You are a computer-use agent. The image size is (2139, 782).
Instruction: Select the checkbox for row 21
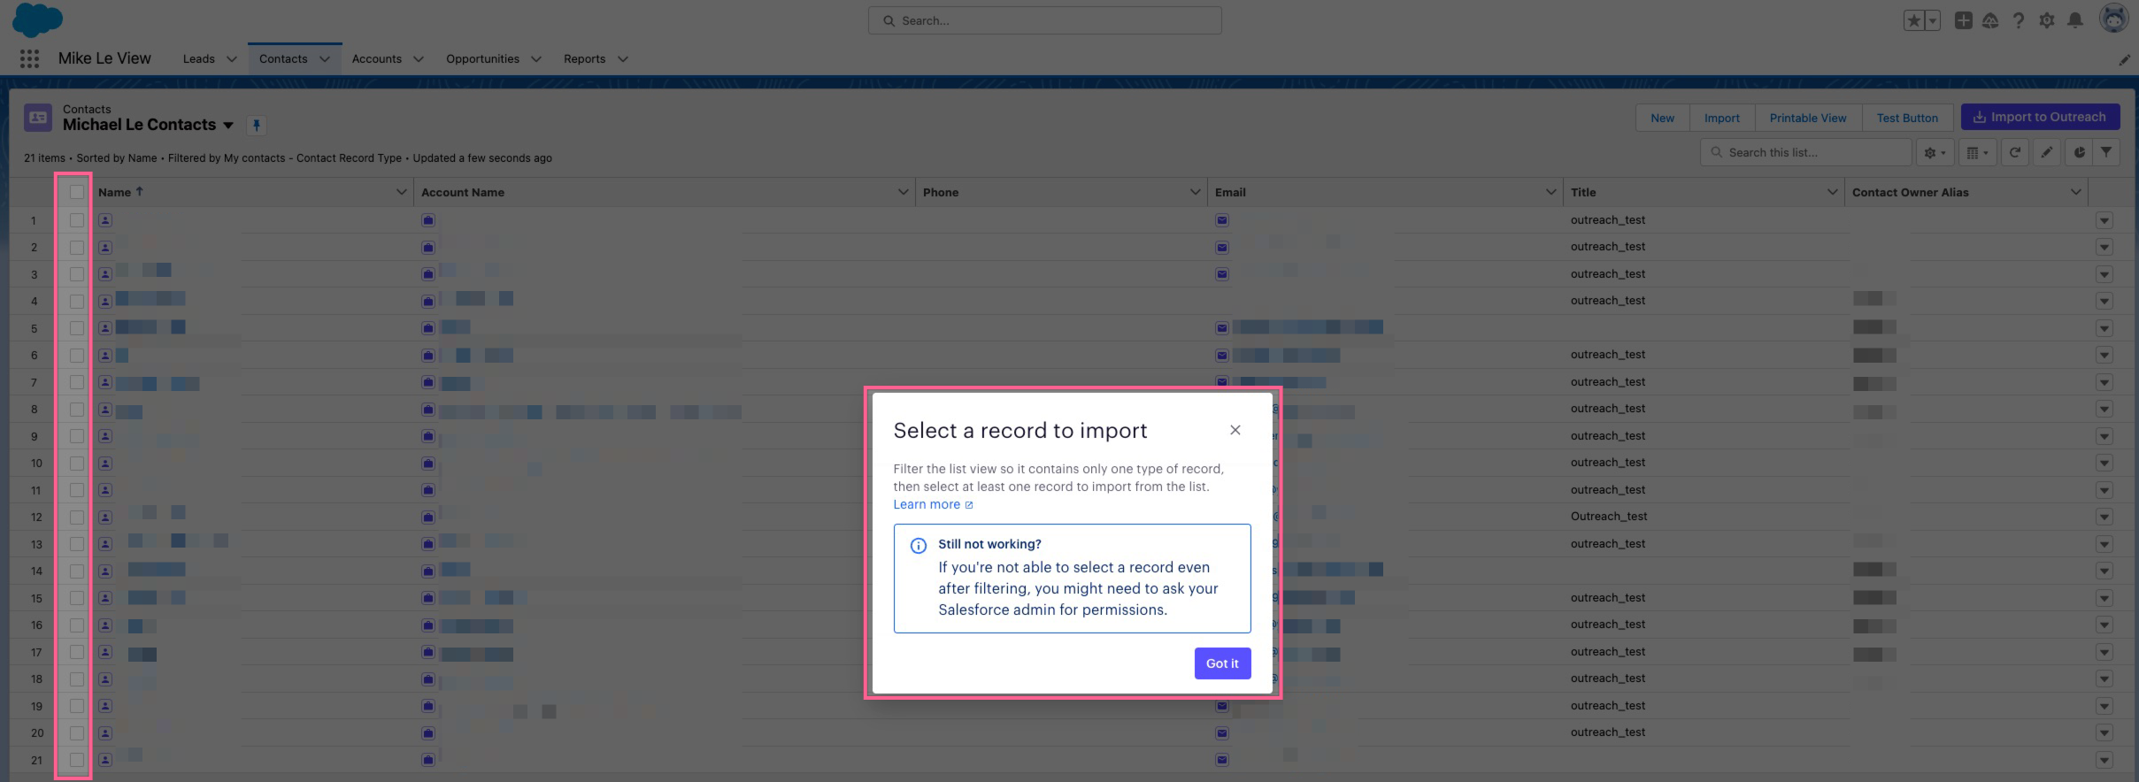click(77, 760)
